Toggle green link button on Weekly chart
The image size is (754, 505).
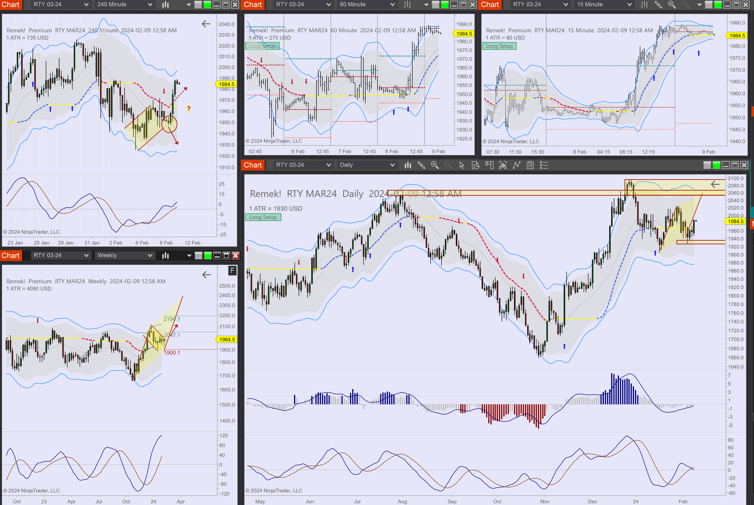(x=208, y=256)
